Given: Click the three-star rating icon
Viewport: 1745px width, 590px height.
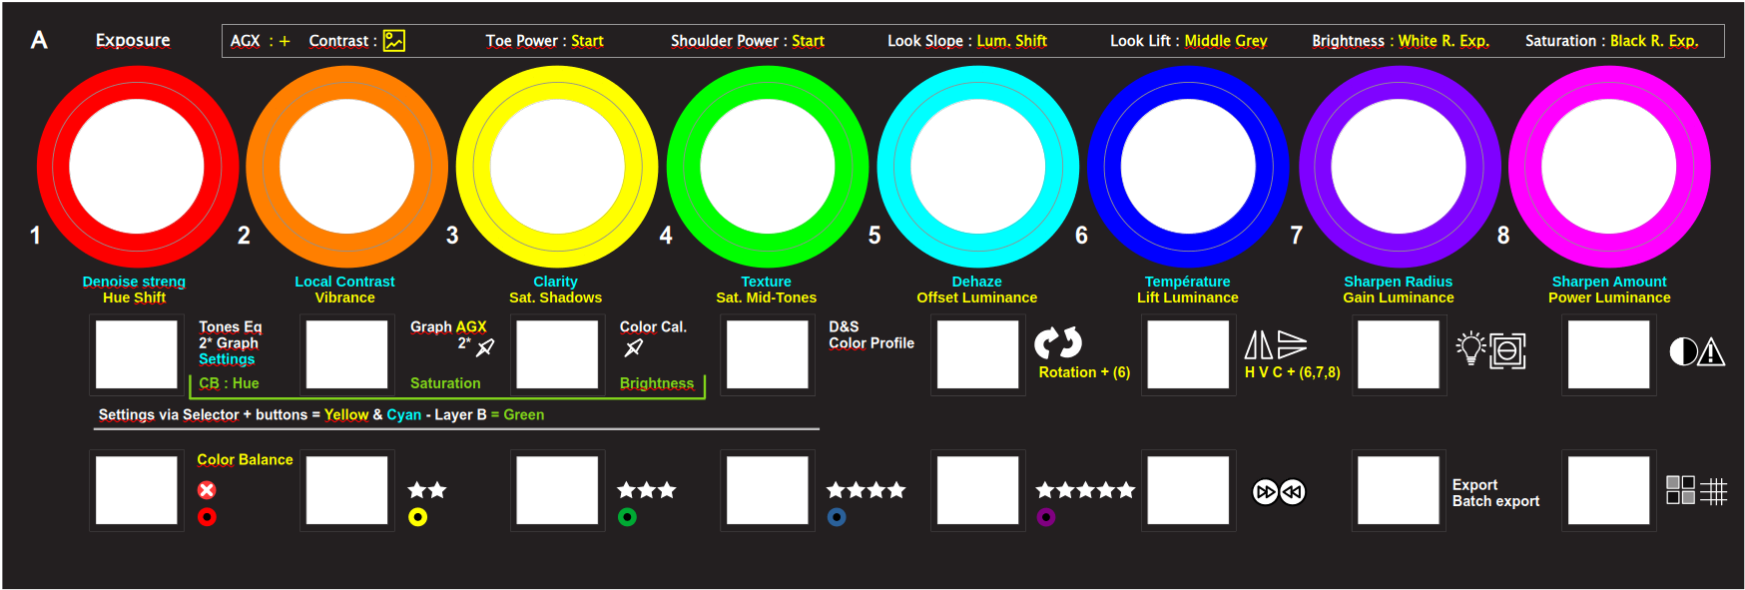Looking at the screenshot, I should point(647,490).
